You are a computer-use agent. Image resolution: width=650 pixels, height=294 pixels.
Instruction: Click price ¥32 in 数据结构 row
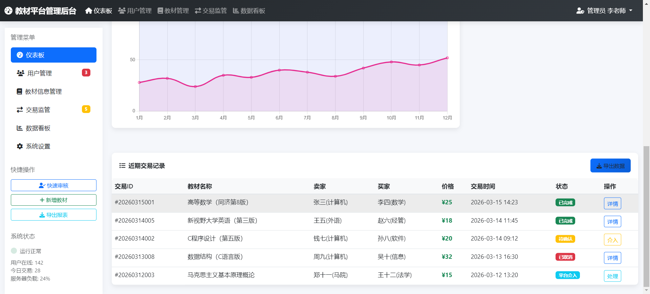click(x=447, y=257)
